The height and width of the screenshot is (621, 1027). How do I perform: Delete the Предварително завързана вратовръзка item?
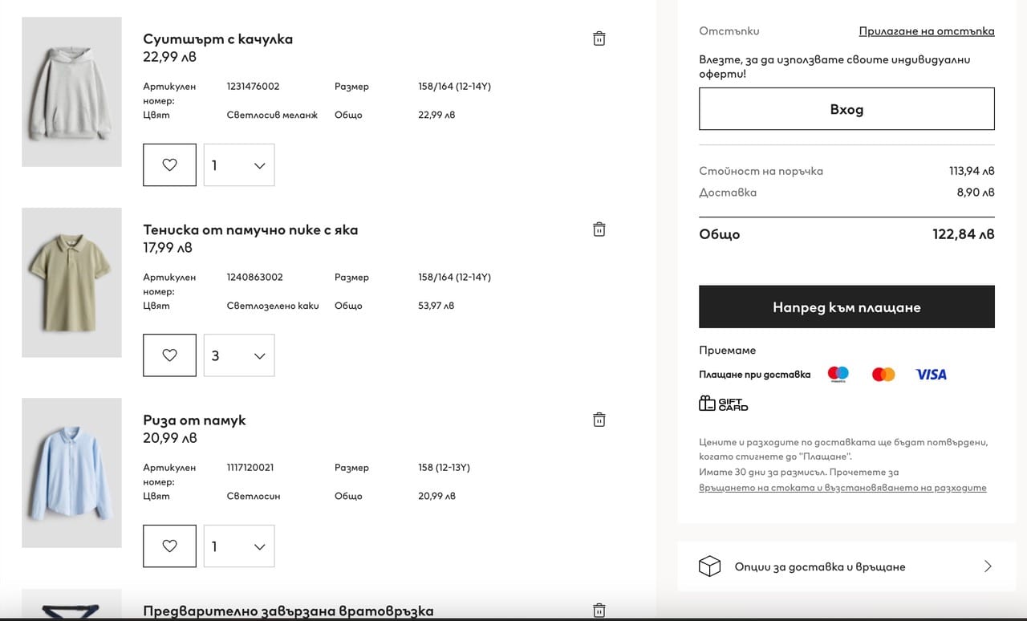tap(599, 610)
